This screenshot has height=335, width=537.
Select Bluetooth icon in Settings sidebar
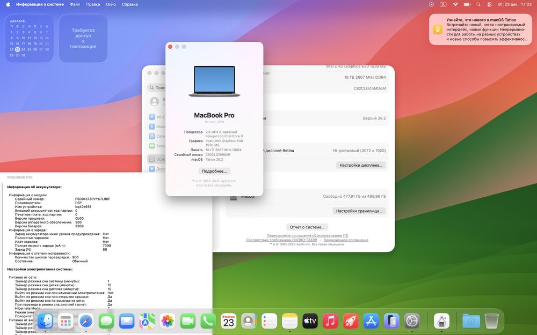pos(152,126)
